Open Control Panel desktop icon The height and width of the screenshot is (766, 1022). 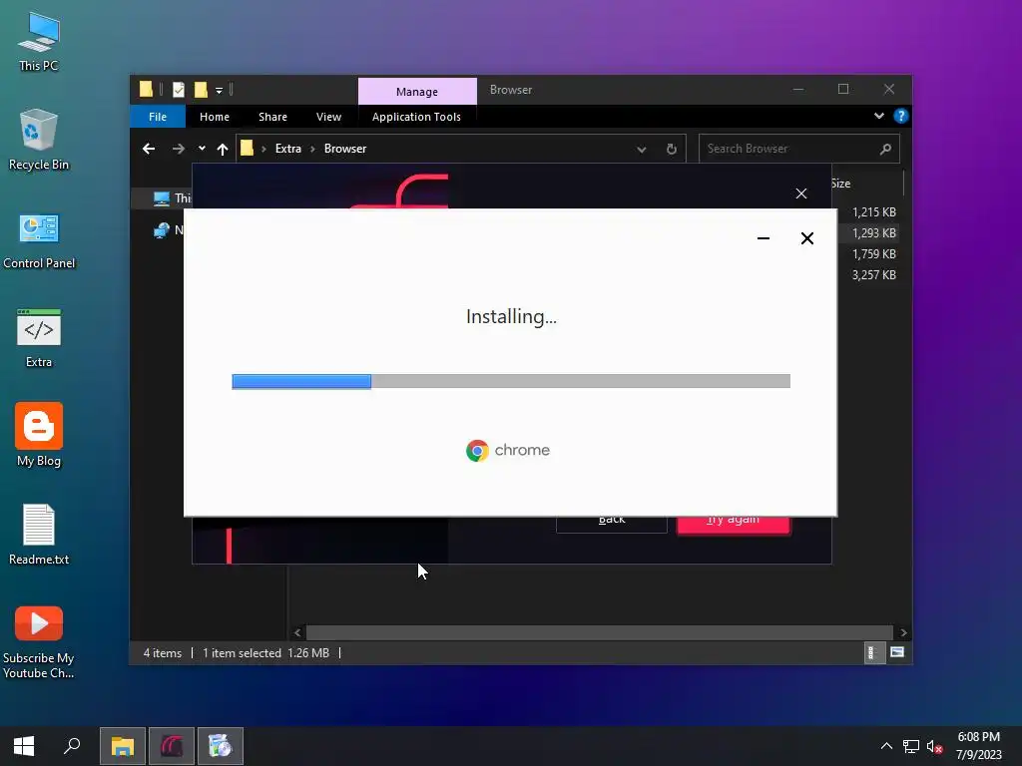[x=39, y=239]
